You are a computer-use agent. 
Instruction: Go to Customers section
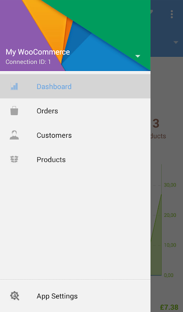pos(75,135)
